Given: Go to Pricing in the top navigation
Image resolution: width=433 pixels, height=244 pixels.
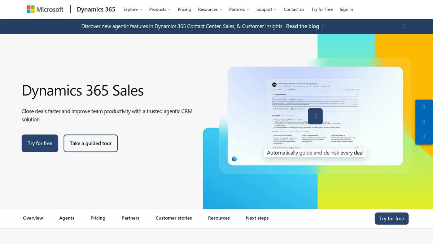Looking at the screenshot, I should [184, 9].
